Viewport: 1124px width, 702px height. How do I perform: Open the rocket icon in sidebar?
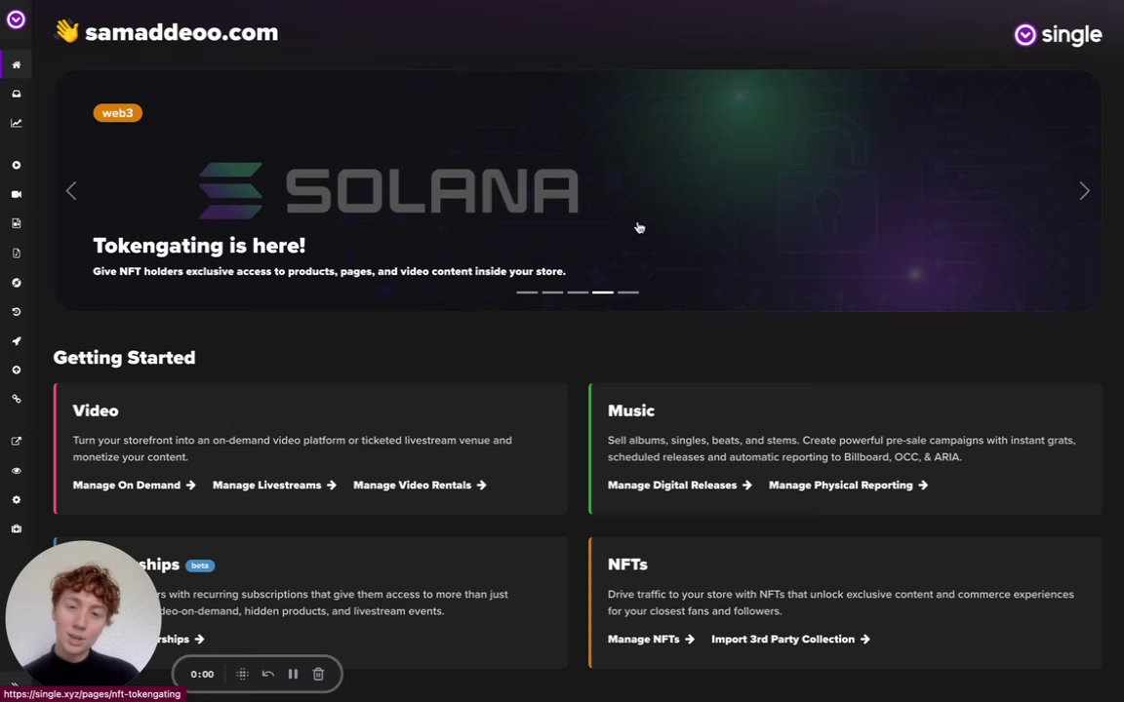coord(16,341)
